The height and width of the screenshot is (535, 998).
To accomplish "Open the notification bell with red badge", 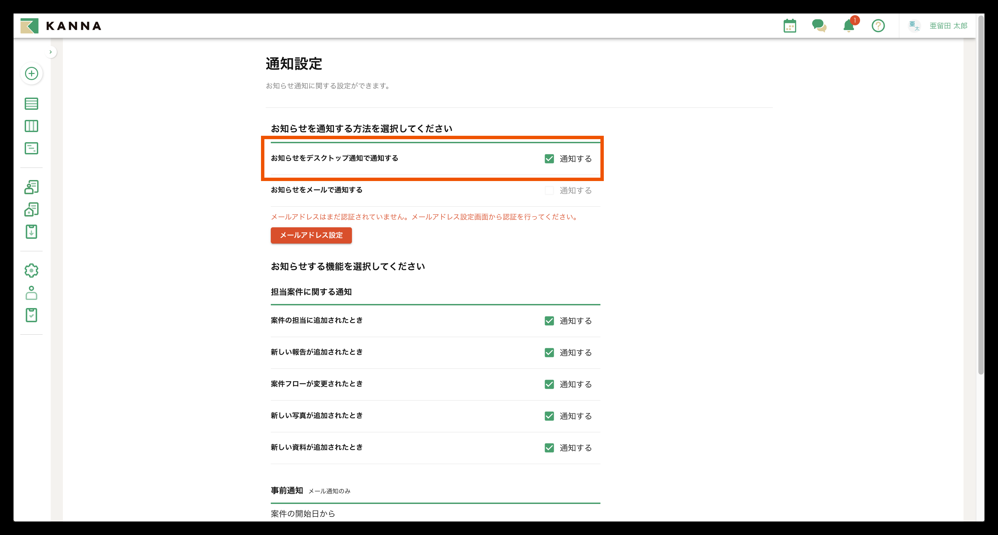I will [849, 26].
